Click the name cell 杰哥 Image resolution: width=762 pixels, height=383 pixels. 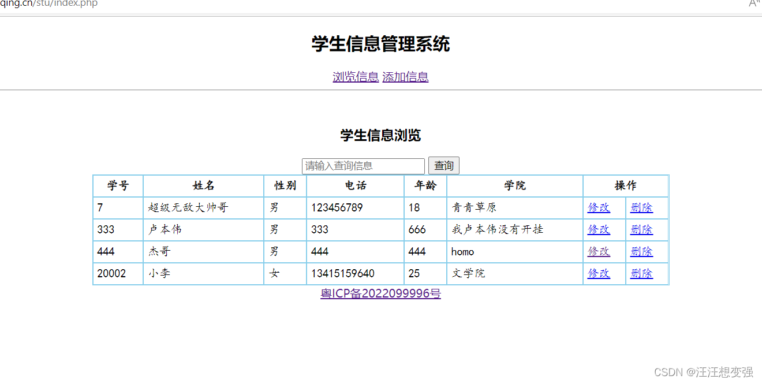click(203, 252)
